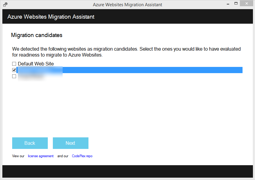Uncheck the highlighted blurred website checkbox

pyautogui.click(x=14, y=70)
